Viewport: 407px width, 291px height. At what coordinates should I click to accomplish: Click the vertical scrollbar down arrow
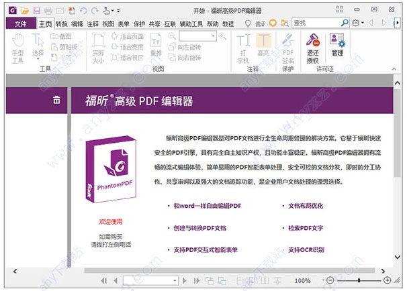point(398,257)
